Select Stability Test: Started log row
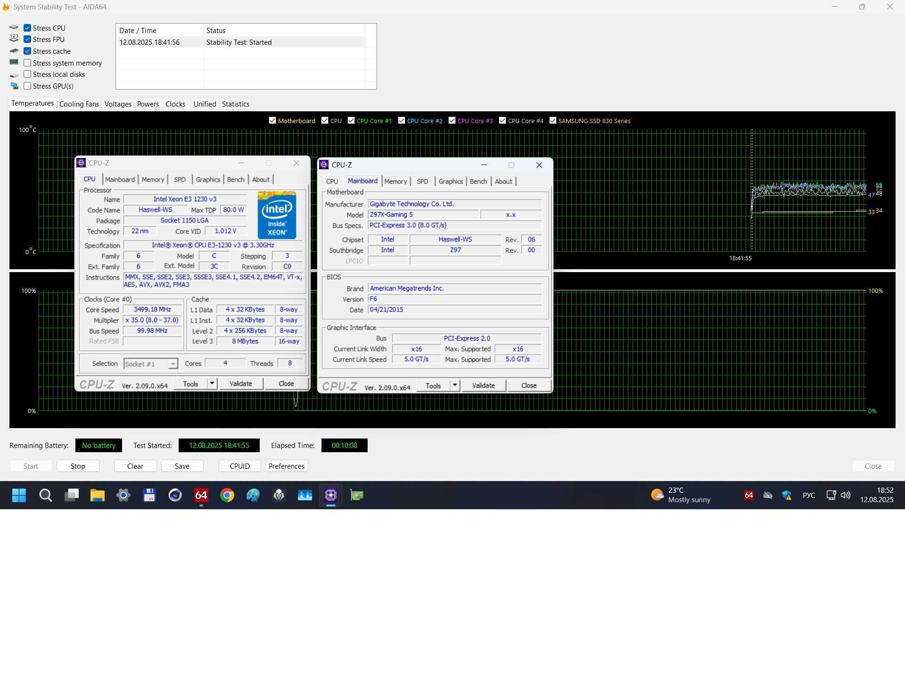This screenshot has height=679, width=905. point(240,42)
